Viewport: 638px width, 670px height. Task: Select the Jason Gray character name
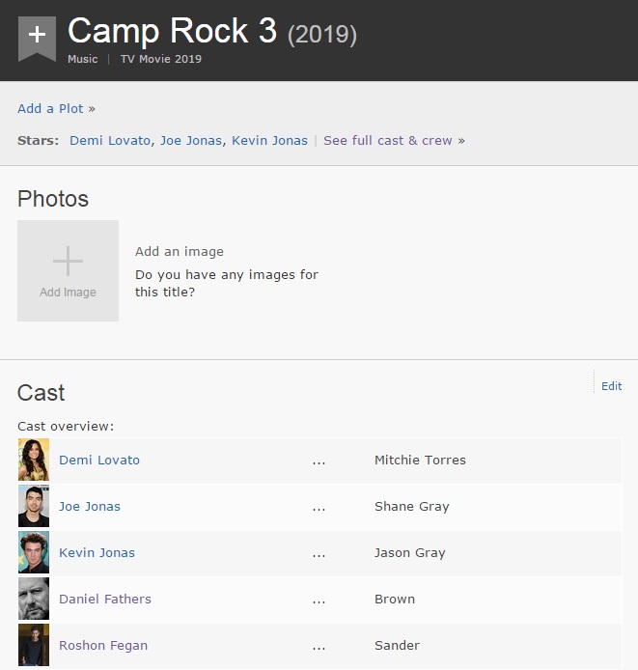(x=410, y=552)
